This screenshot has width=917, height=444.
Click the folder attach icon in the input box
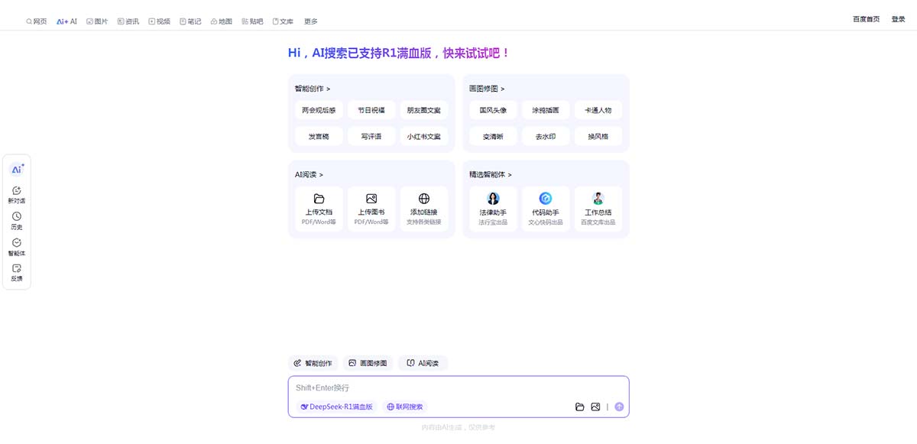pyautogui.click(x=580, y=407)
